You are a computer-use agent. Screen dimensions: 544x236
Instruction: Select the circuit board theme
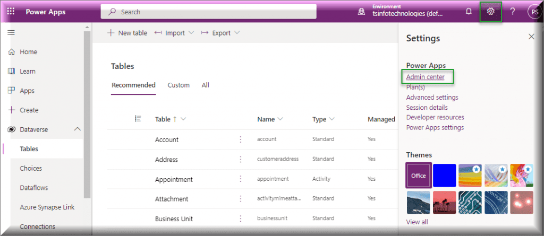(470, 203)
